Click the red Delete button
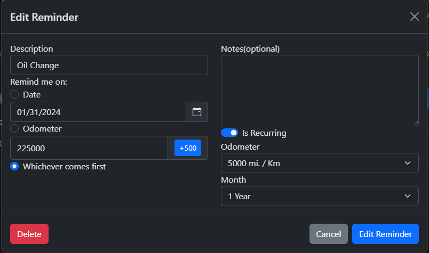Viewport: 429px width, 253px height. coord(29,234)
